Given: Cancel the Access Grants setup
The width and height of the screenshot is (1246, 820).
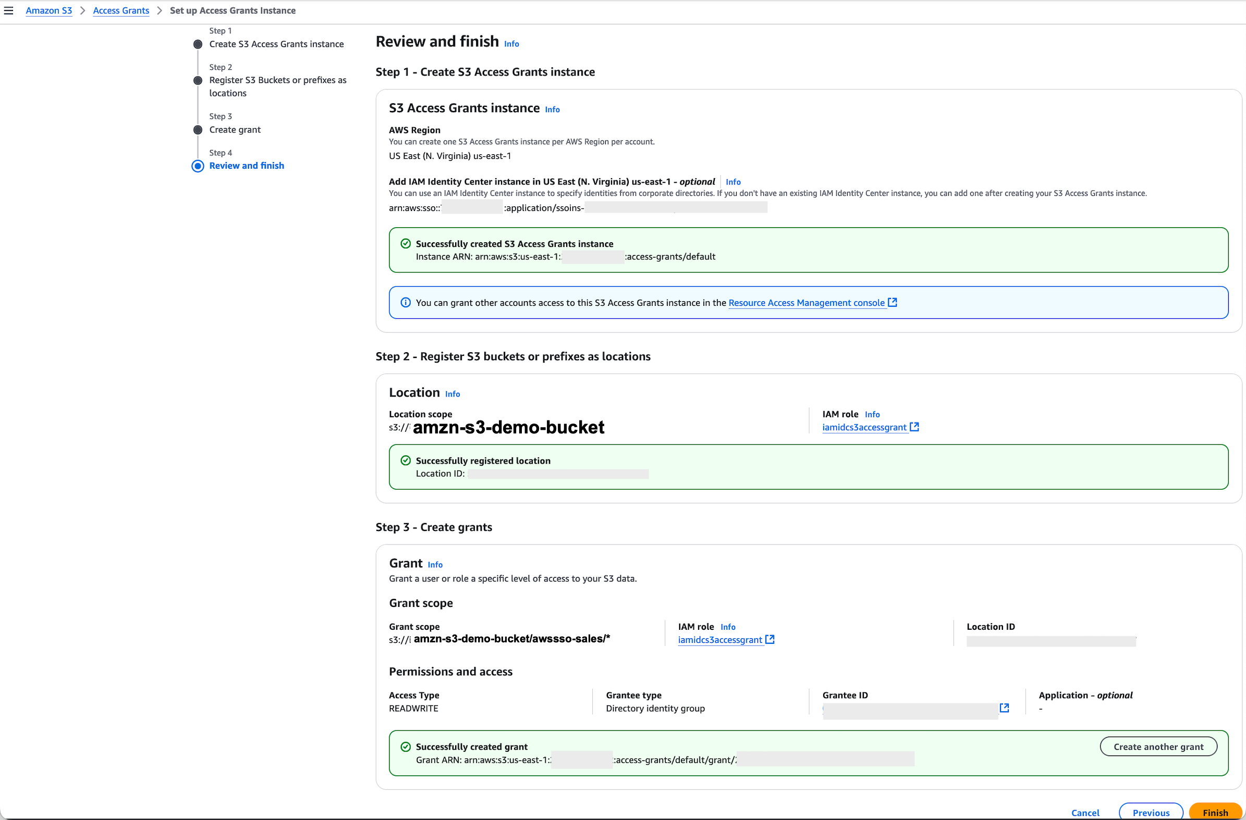Looking at the screenshot, I should 1085,812.
